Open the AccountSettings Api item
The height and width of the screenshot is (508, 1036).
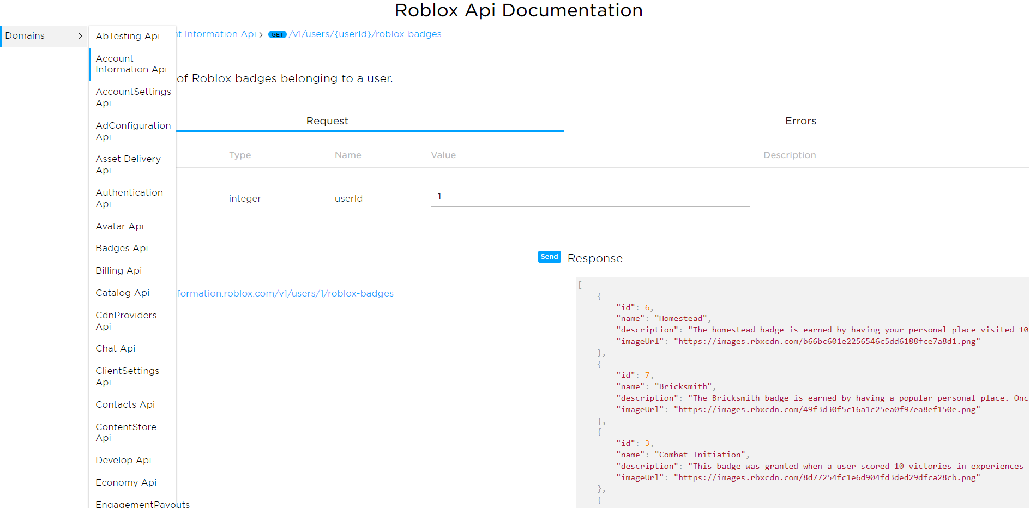tap(132, 98)
